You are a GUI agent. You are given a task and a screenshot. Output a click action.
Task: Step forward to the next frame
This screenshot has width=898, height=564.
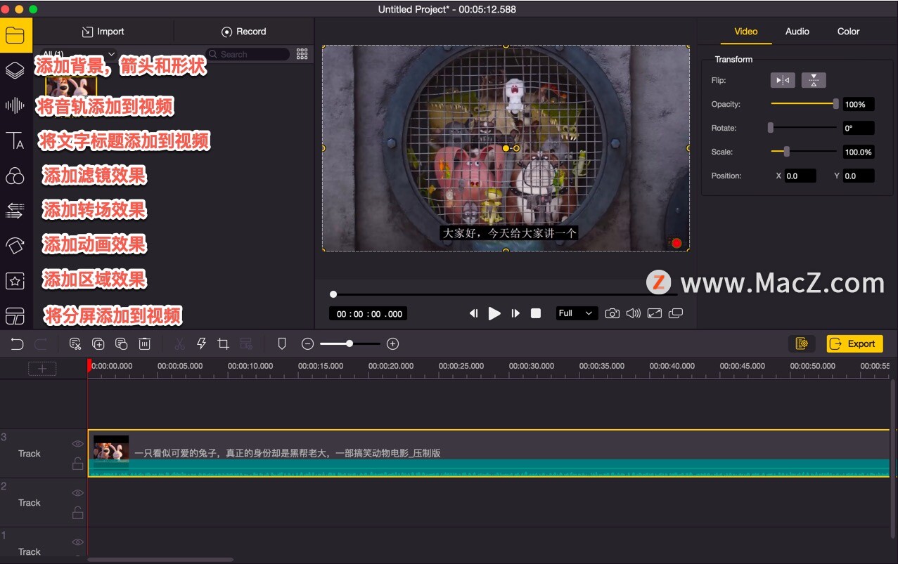pos(515,313)
